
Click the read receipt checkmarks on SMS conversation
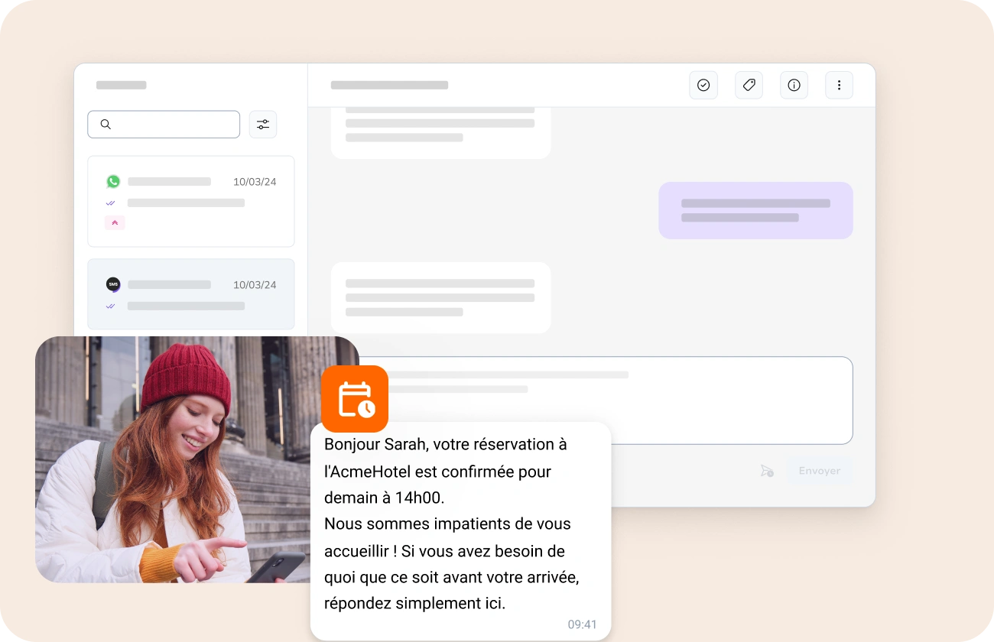pyautogui.click(x=110, y=305)
